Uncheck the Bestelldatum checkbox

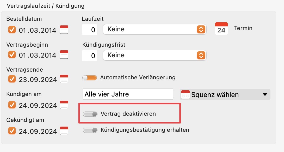point(12,30)
